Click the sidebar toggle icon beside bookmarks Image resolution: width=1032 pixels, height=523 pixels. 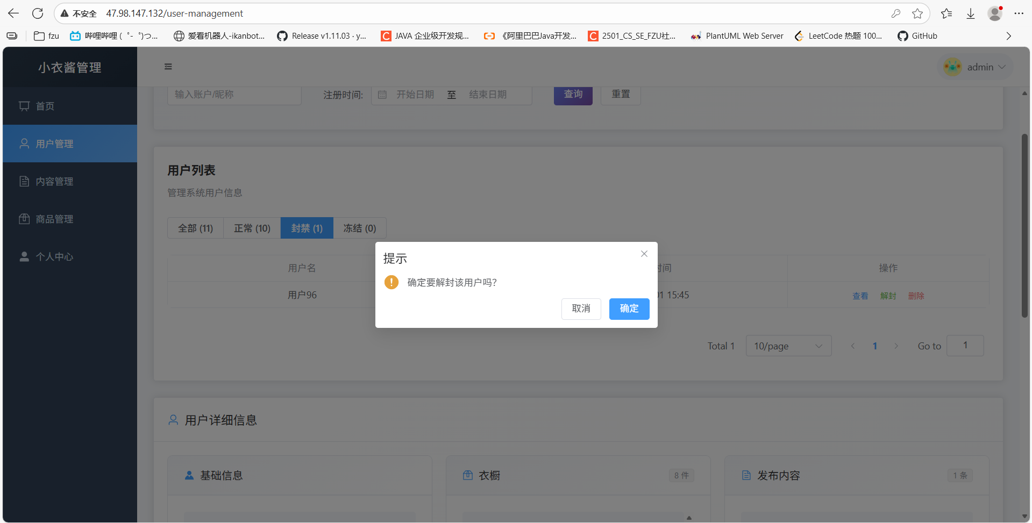click(12, 36)
